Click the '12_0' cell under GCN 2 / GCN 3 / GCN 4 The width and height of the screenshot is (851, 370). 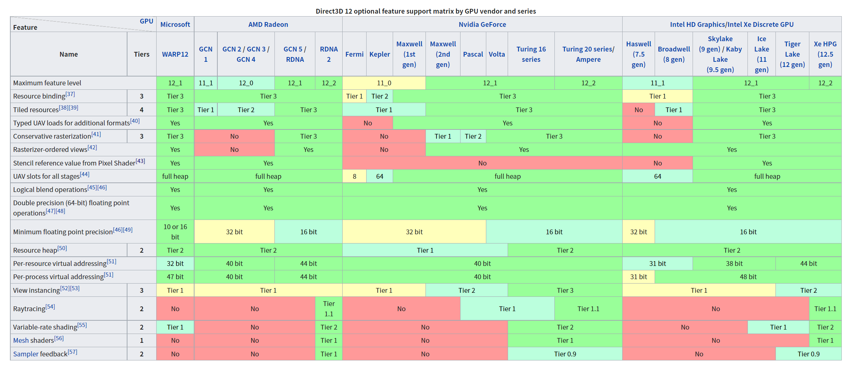coord(246,83)
